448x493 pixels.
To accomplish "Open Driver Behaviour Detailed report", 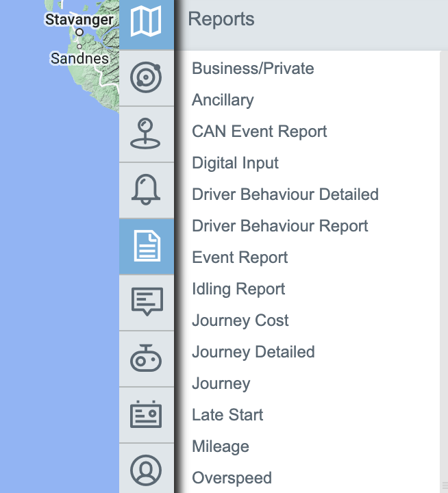I will 285,194.
